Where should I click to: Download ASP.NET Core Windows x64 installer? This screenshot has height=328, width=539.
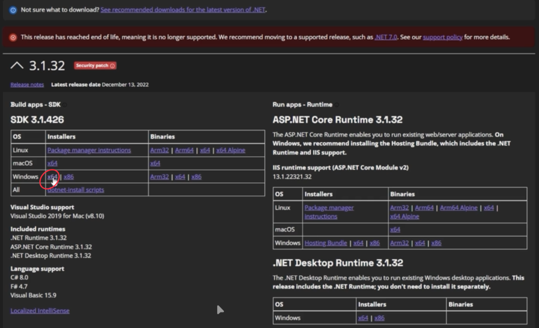pyautogui.click(x=358, y=243)
